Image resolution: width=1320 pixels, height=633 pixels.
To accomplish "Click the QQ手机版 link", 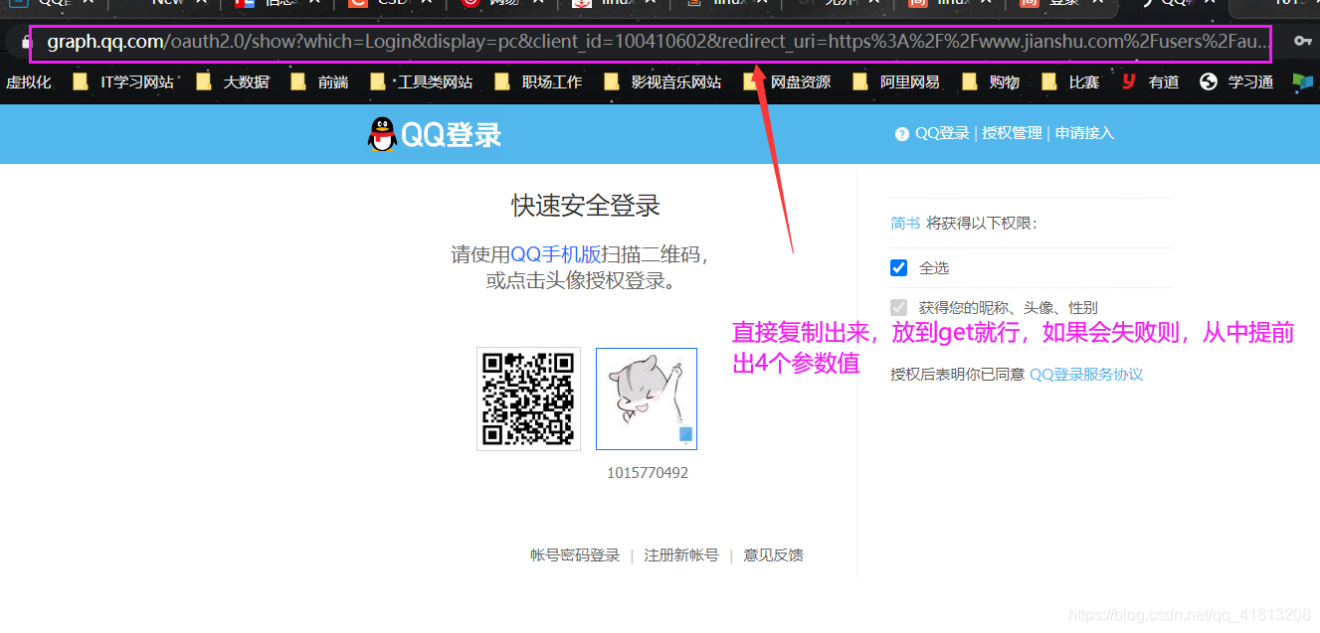I will click(556, 255).
